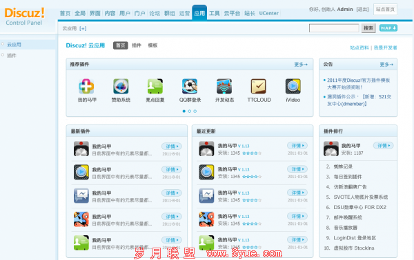Viewport: 414px width, 260px height.
Task: Open 仿新浪翻牌广告 in the ranking list
Action: (350, 187)
